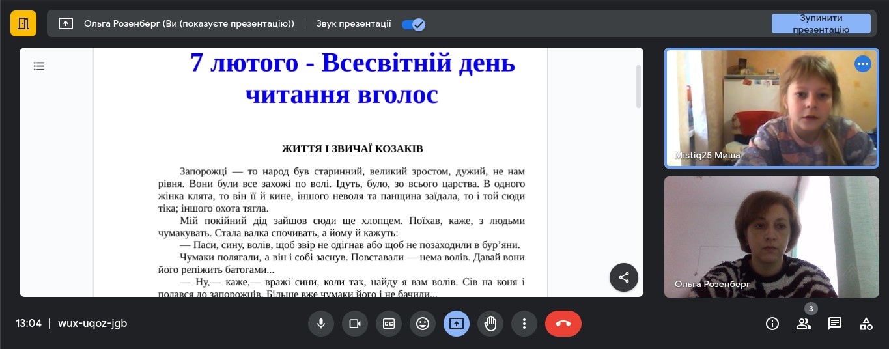Enable closed captions
The image size is (889, 349).
tap(389, 324)
